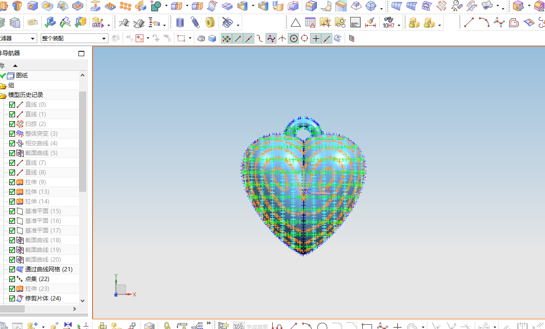
Task: Expand the delete spring dropdown arrow
Action: pyautogui.click(x=238, y=25)
